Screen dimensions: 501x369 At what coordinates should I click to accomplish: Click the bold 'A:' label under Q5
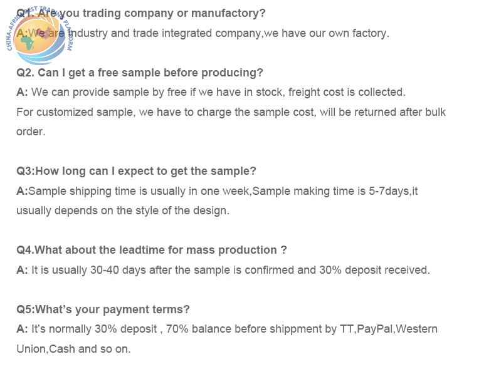tap(22, 329)
